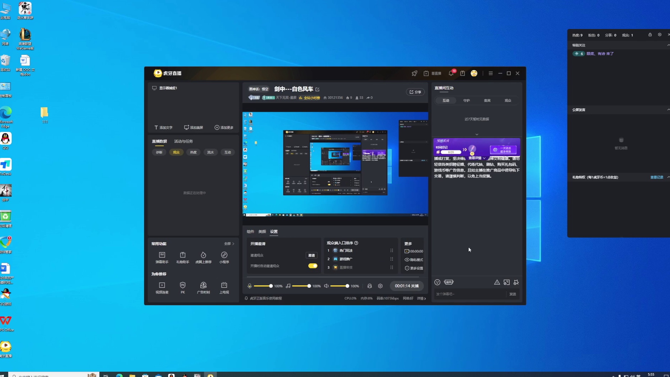Toggle 开播时自动邀请观众 switch

(x=313, y=266)
